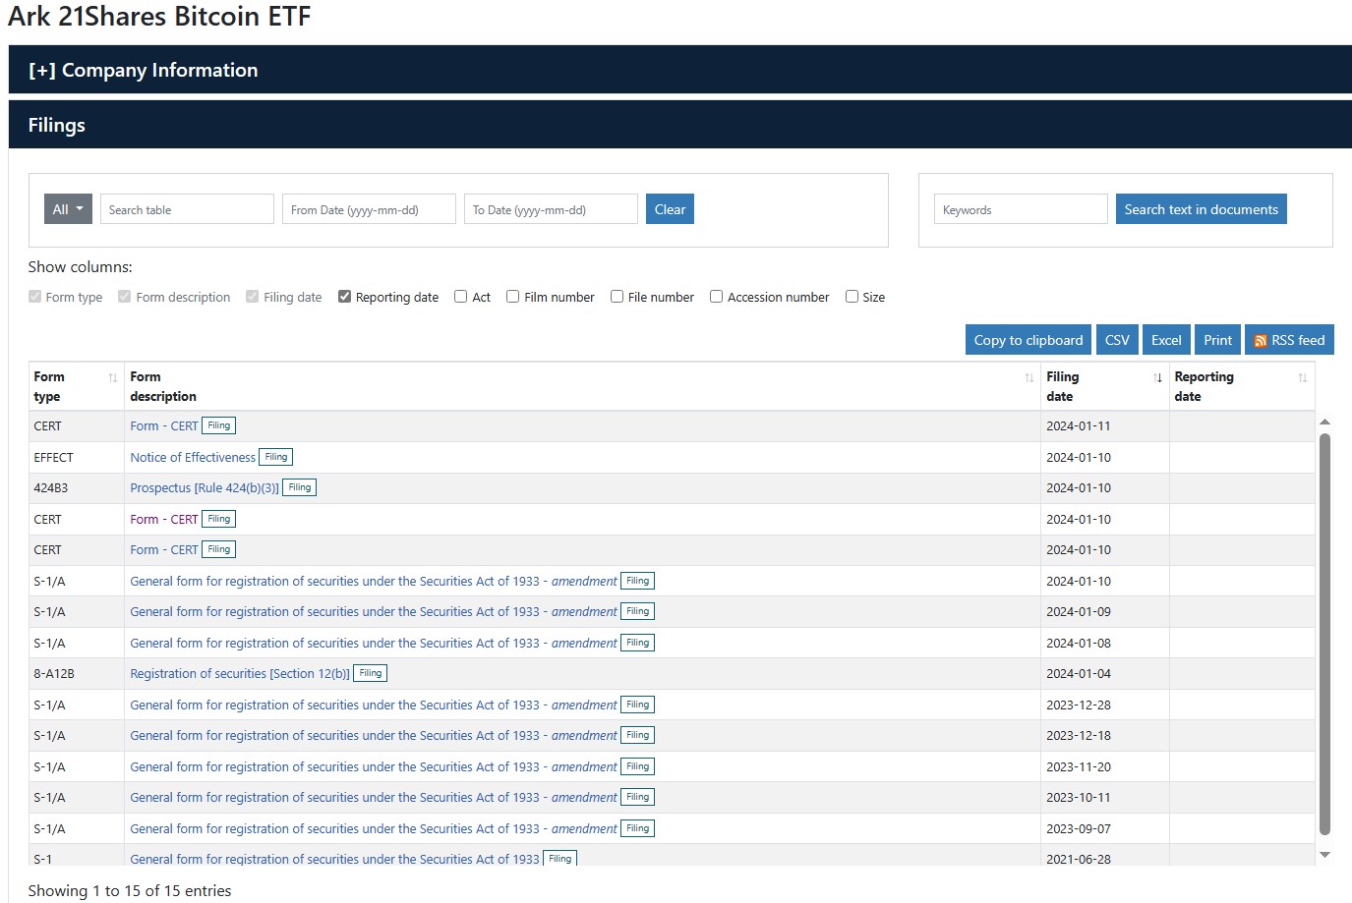The image size is (1352, 903).
Task: Open S-1/A amendment link dated 2024-01-08
Action: (374, 643)
